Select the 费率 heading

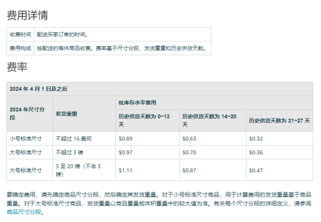pos(17,67)
